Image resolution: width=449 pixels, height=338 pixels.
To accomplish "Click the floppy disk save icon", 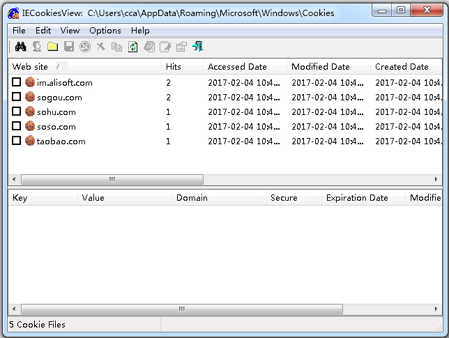I will coord(68,47).
